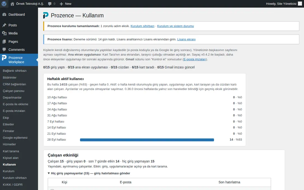This screenshot has width=304, height=190.
Task: Click the "Haftalık aktif kullanıcı" heading
Action: [x=65, y=79]
